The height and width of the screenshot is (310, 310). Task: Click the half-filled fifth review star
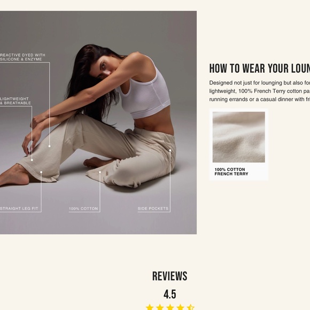[x=191, y=307]
